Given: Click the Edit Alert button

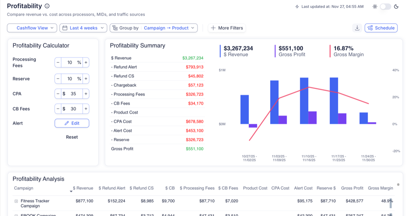Looking at the screenshot, I should click(72, 123).
